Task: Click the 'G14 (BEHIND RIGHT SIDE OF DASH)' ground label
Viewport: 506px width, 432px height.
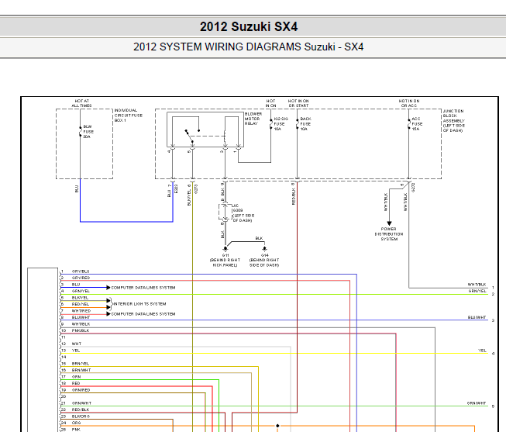Action: (x=264, y=260)
